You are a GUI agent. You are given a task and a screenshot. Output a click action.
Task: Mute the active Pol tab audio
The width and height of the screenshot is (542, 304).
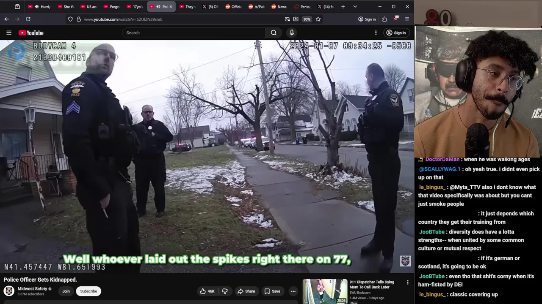pyautogui.click(x=158, y=7)
